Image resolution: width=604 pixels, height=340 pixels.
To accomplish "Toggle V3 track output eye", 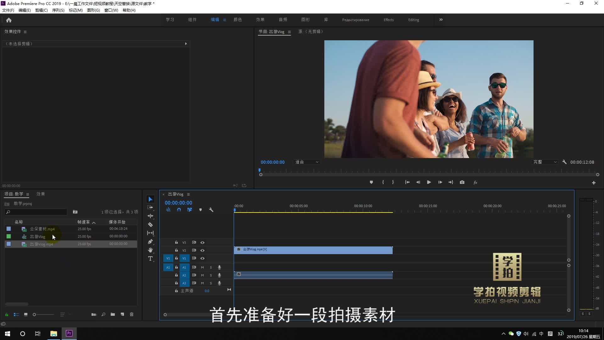I will 203,242.
